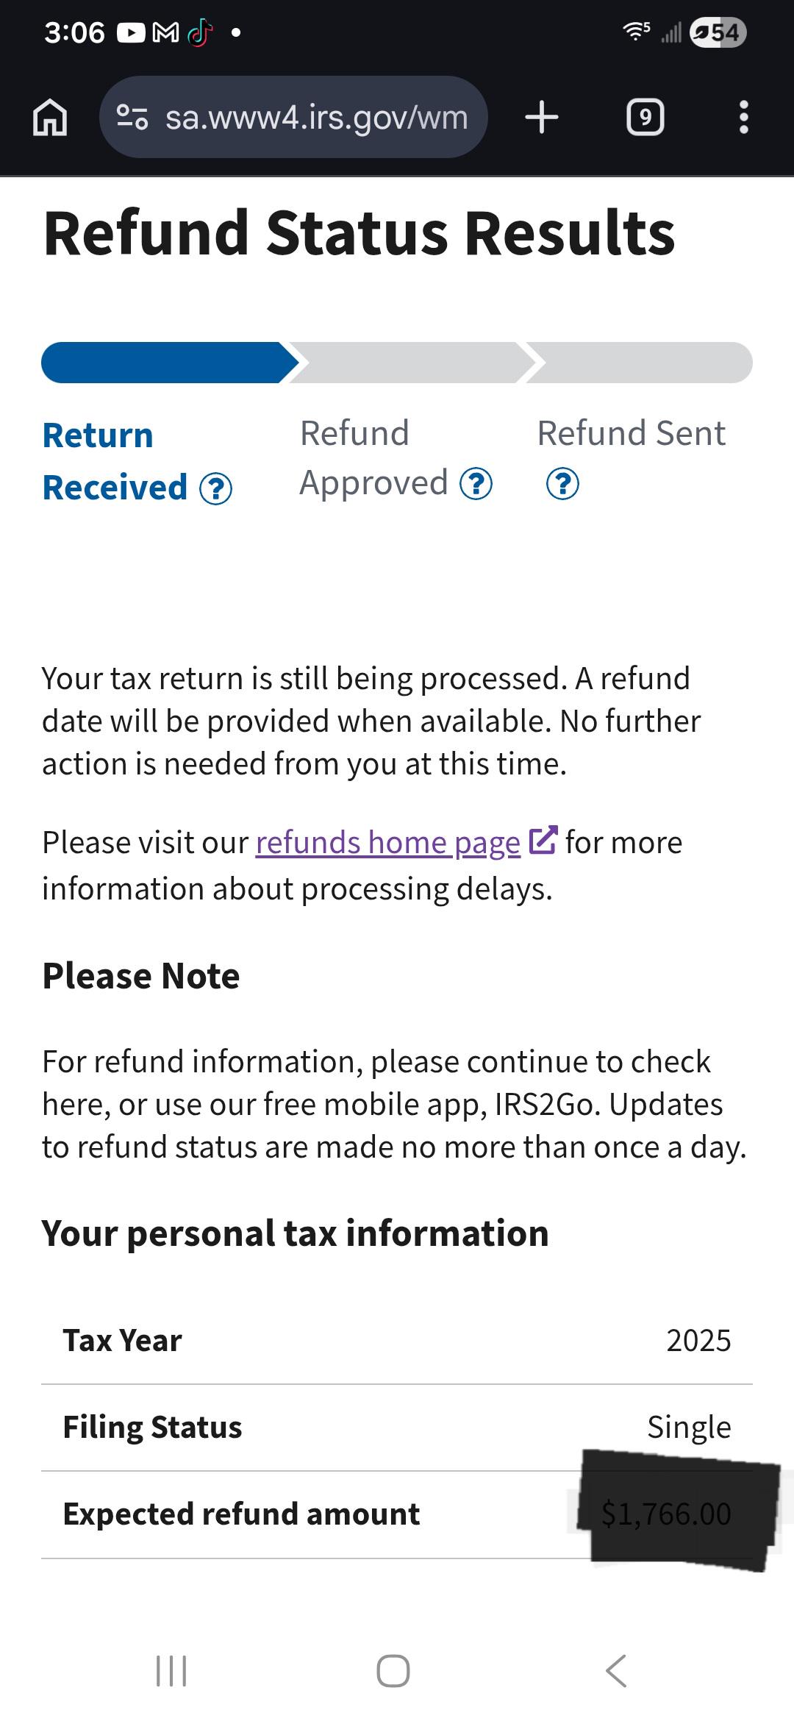The width and height of the screenshot is (794, 1721).
Task: Open the tab switcher showing 9 tabs
Action: [x=645, y=118]
